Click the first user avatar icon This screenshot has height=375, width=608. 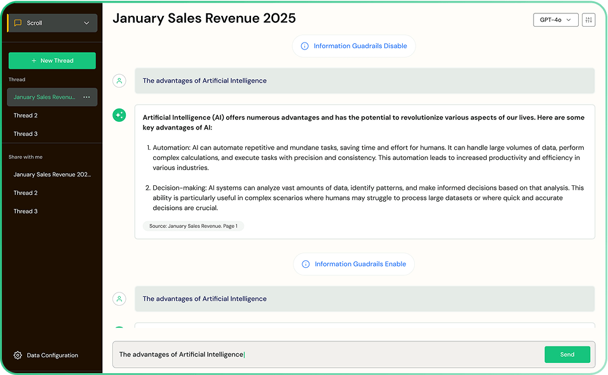coord(119,81)
